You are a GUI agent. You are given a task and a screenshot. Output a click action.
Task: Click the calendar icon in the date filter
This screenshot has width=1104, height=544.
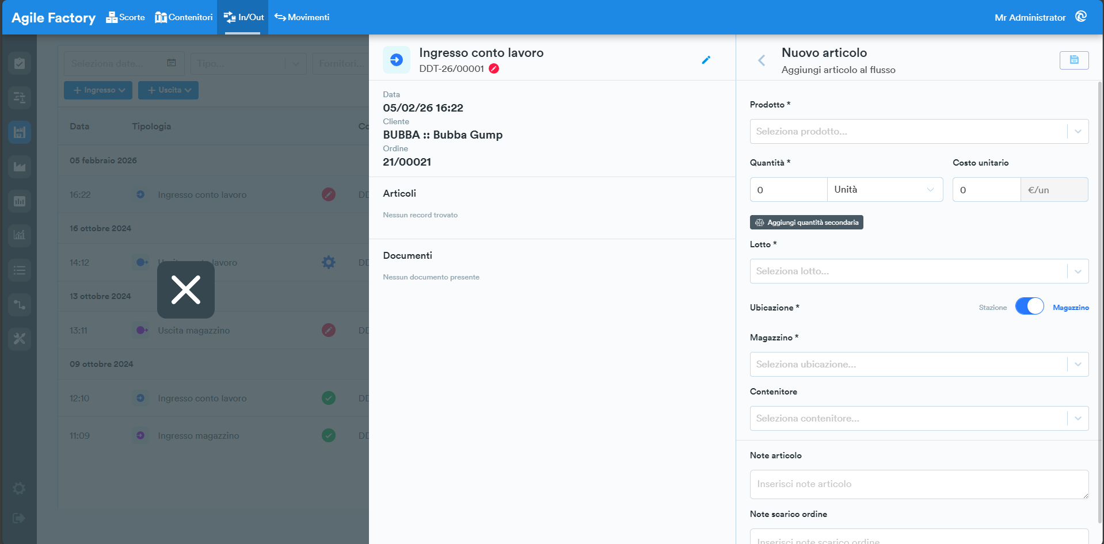(172, 63)
